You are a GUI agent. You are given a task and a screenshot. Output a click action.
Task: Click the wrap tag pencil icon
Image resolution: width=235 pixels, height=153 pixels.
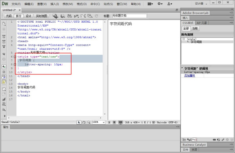coord(4,99)
